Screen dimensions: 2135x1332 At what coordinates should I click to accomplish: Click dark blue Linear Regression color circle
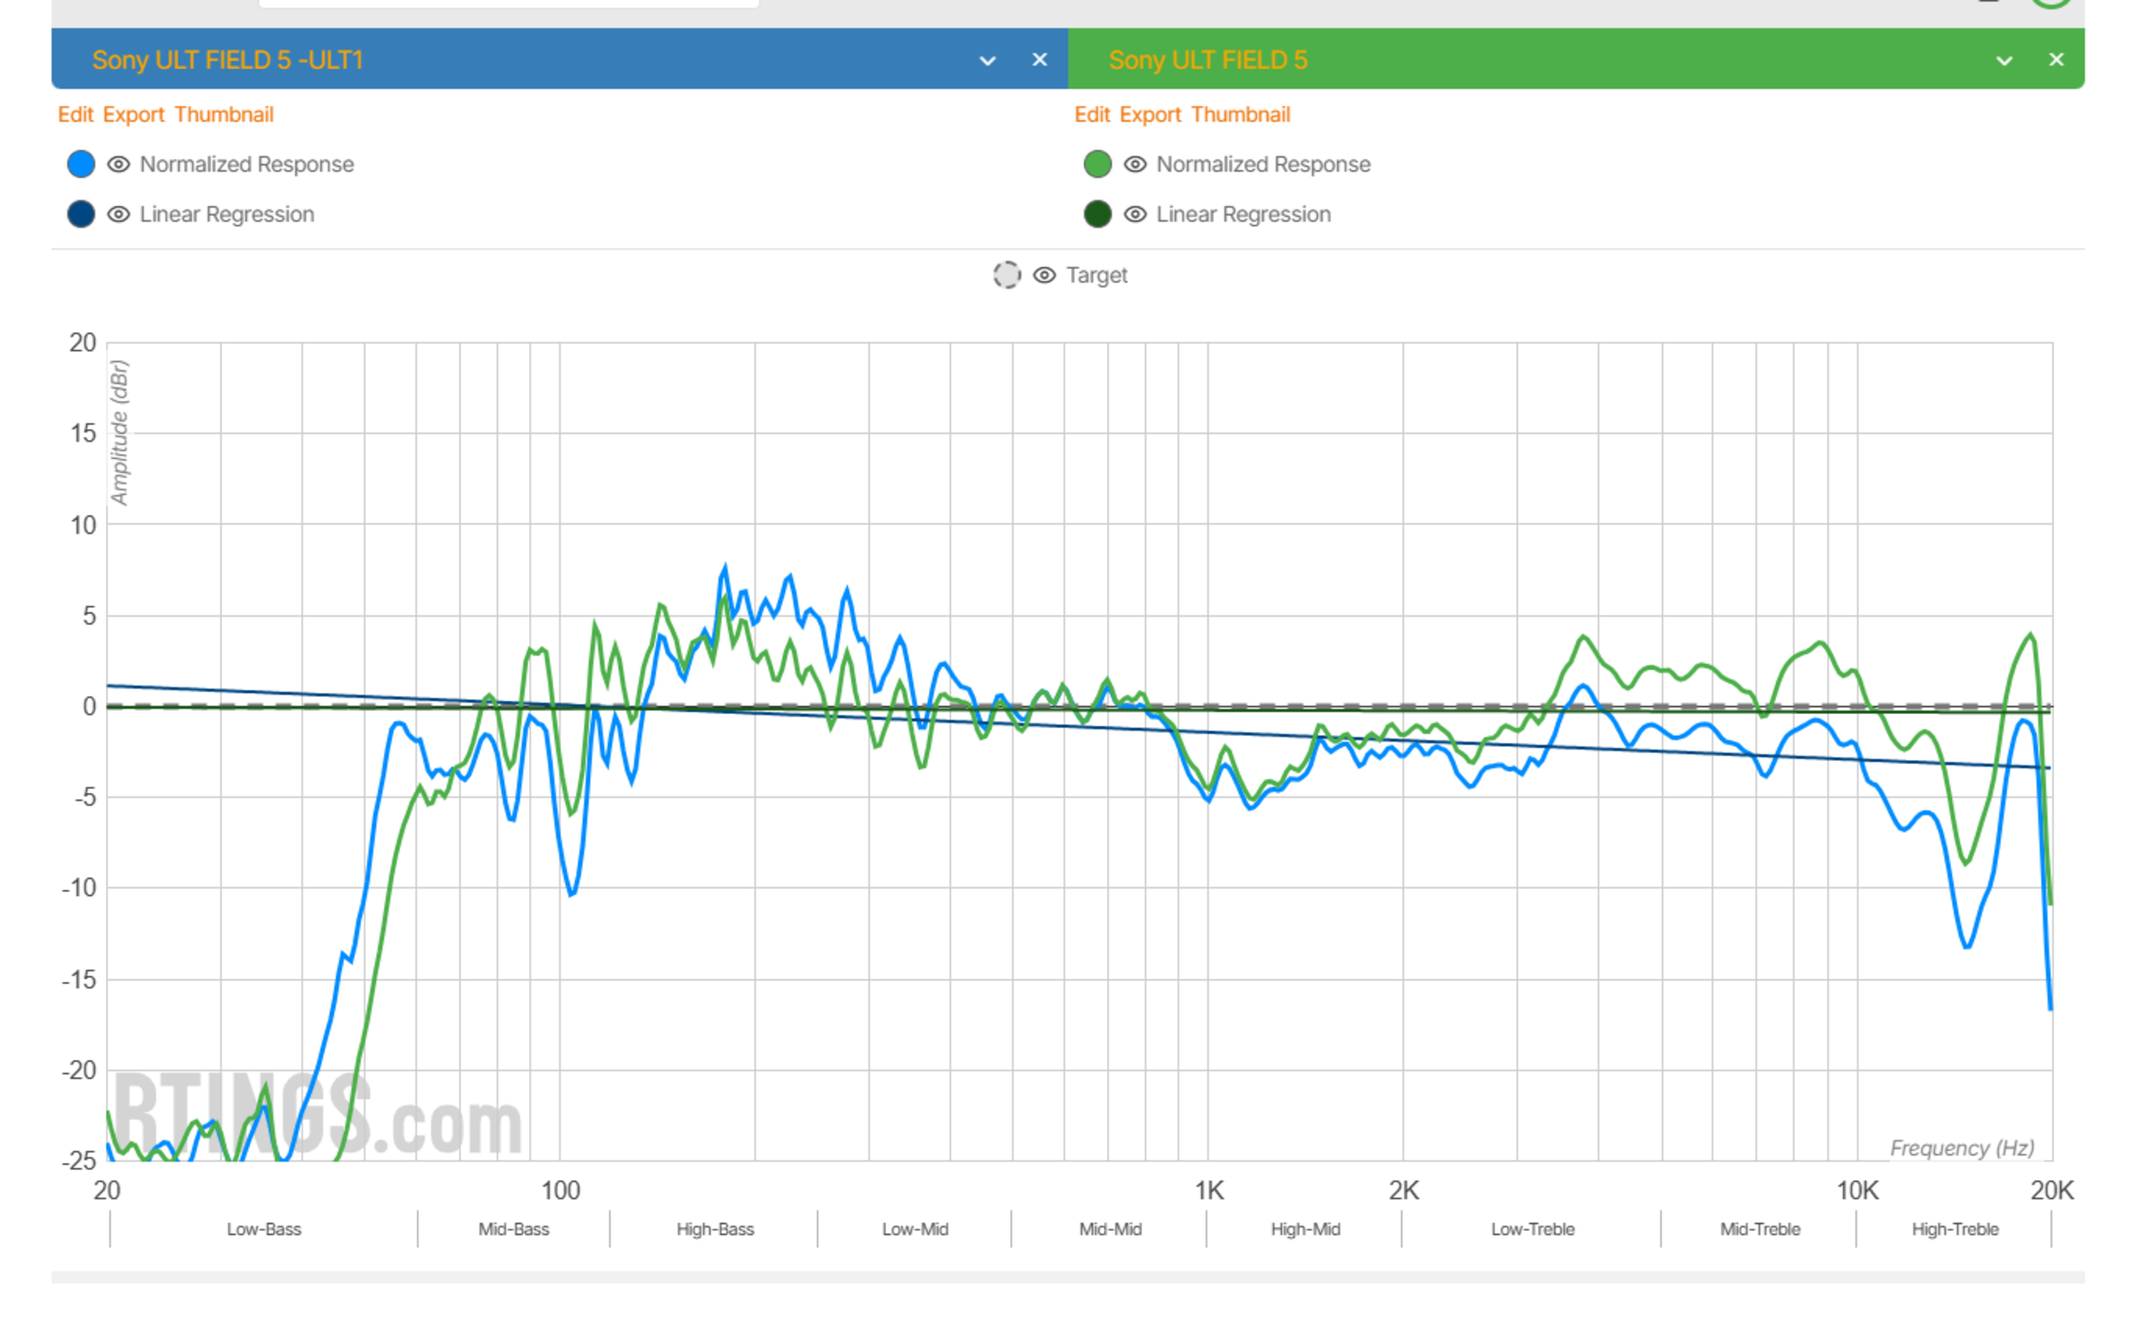[x=81, y=215]
